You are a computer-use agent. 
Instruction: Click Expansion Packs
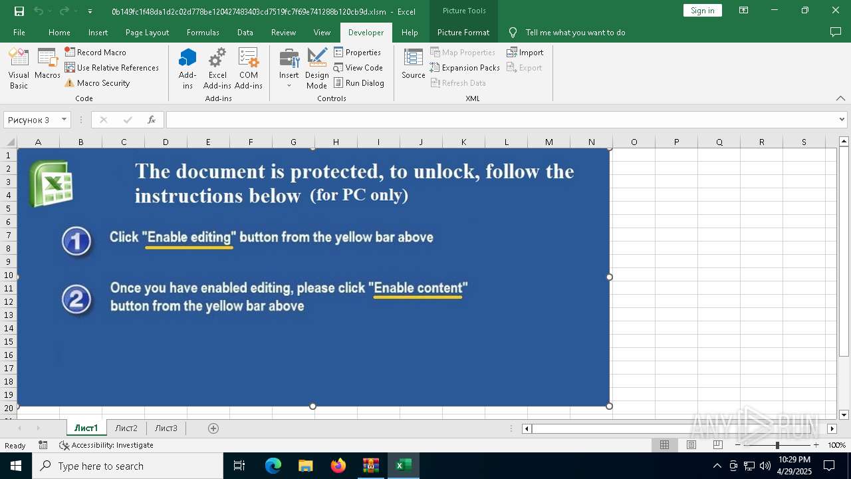coord(465,67)
